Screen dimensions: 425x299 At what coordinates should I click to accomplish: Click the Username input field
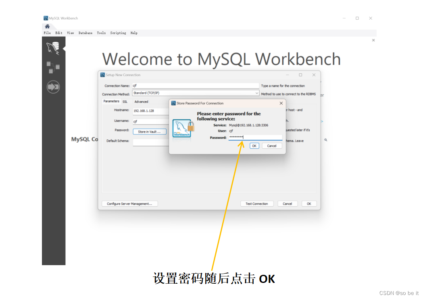pyautogui.click(x=151, y=121)
